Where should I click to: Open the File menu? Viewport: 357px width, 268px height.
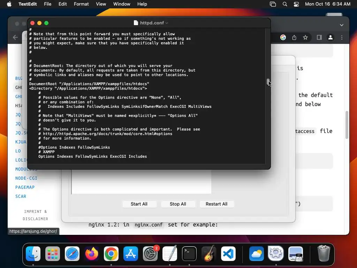(x=47, y=4)
